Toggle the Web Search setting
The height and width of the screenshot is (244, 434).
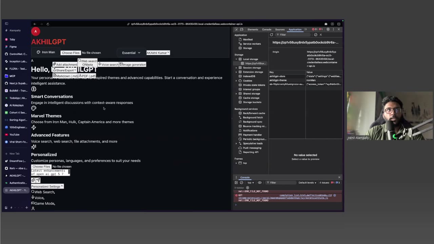click(43, 192)
